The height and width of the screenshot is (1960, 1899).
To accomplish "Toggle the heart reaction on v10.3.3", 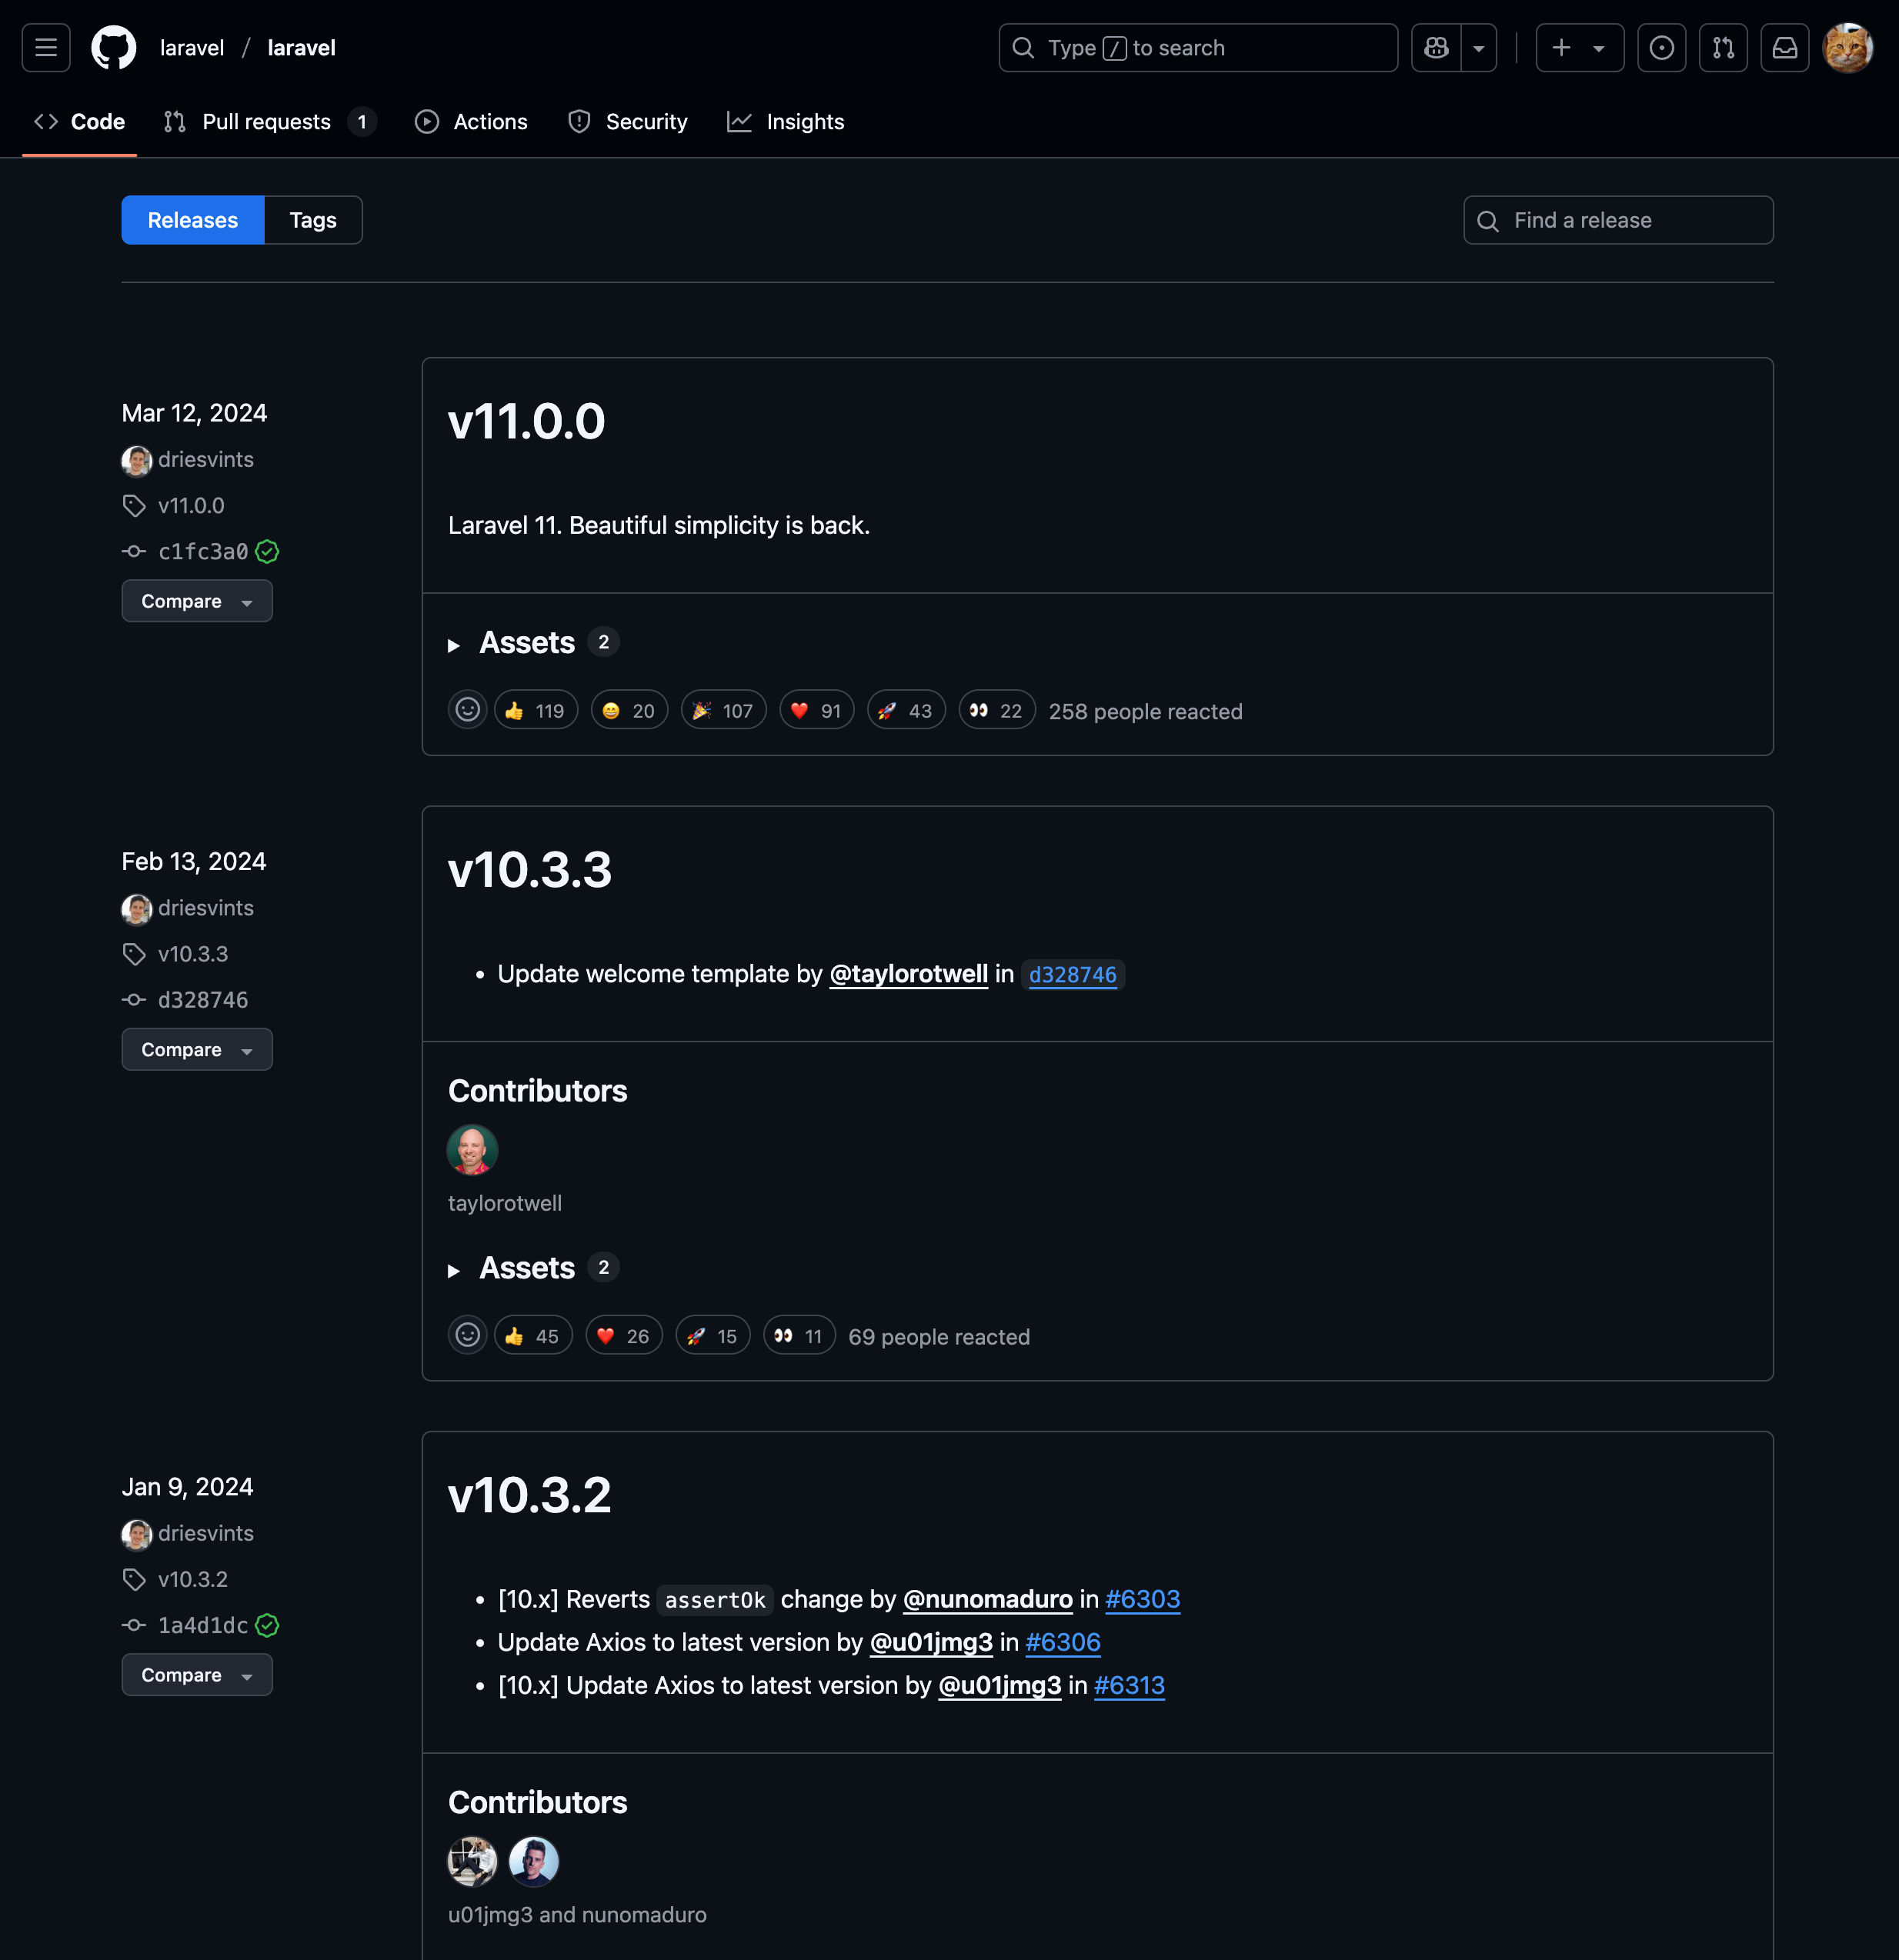I will (622, 1335).
